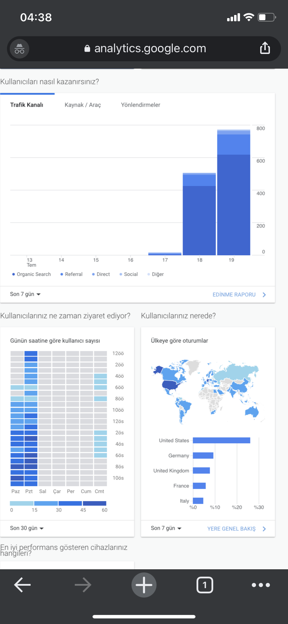Tap the analytics.google.com address field
The height and width of the screenshot is (624, 288).
tap(144, 49)
